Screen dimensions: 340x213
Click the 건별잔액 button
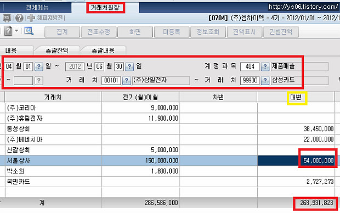pos(281,32)
